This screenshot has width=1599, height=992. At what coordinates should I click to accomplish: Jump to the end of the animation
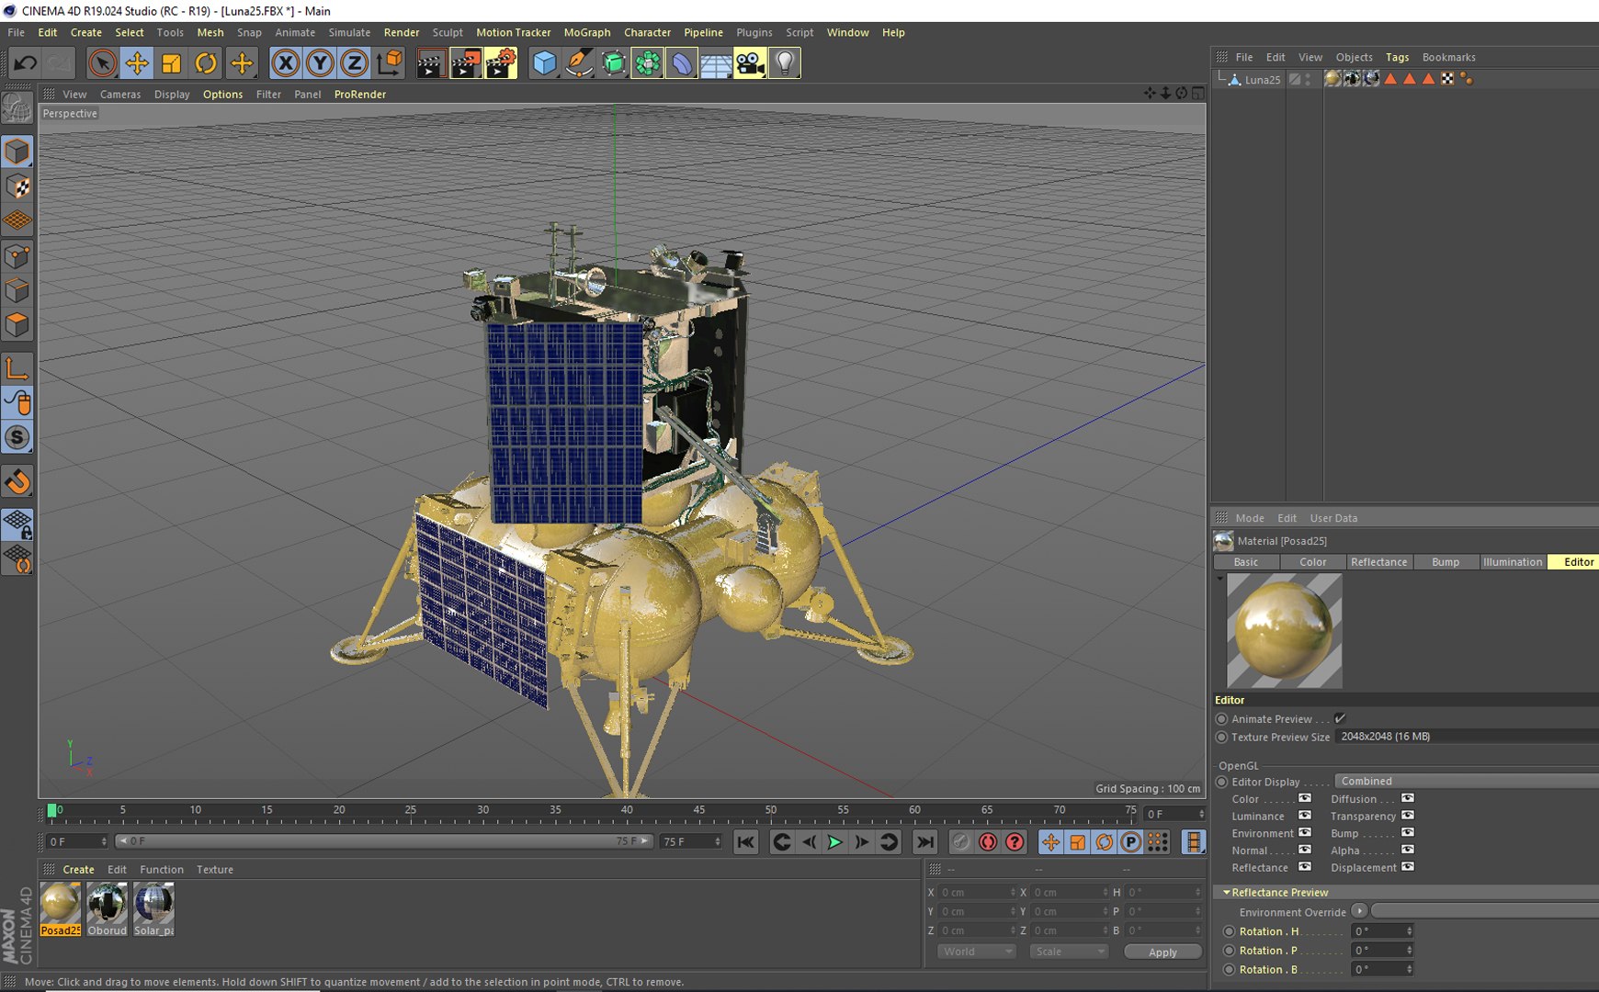(925, 842)
